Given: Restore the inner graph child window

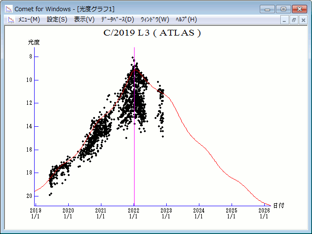Looking at the screenshot, I should tap(293, 20).
